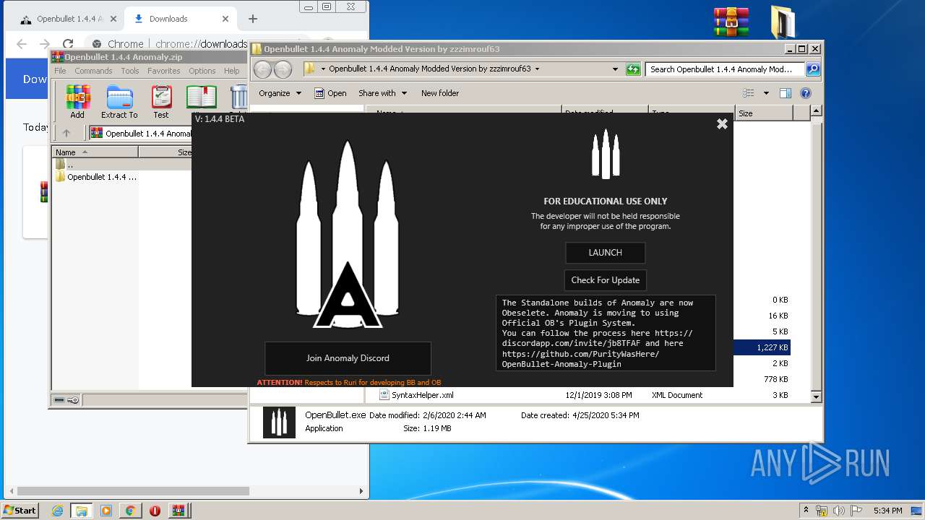Click Chrome taskbar icon
The image size is (925, 520).
pos(131,511)
